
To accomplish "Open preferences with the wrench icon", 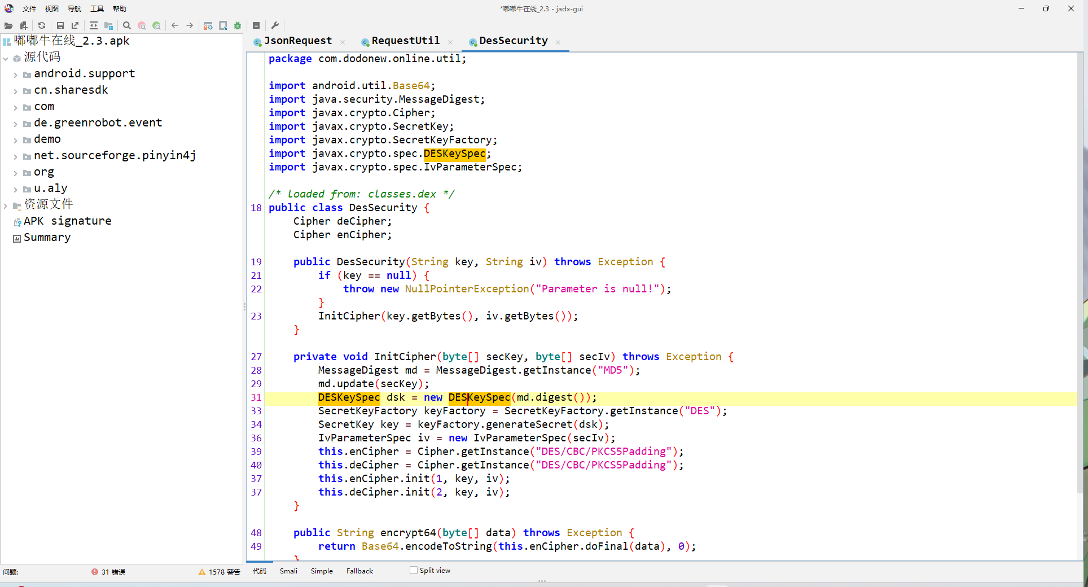I will click(275, 25).
